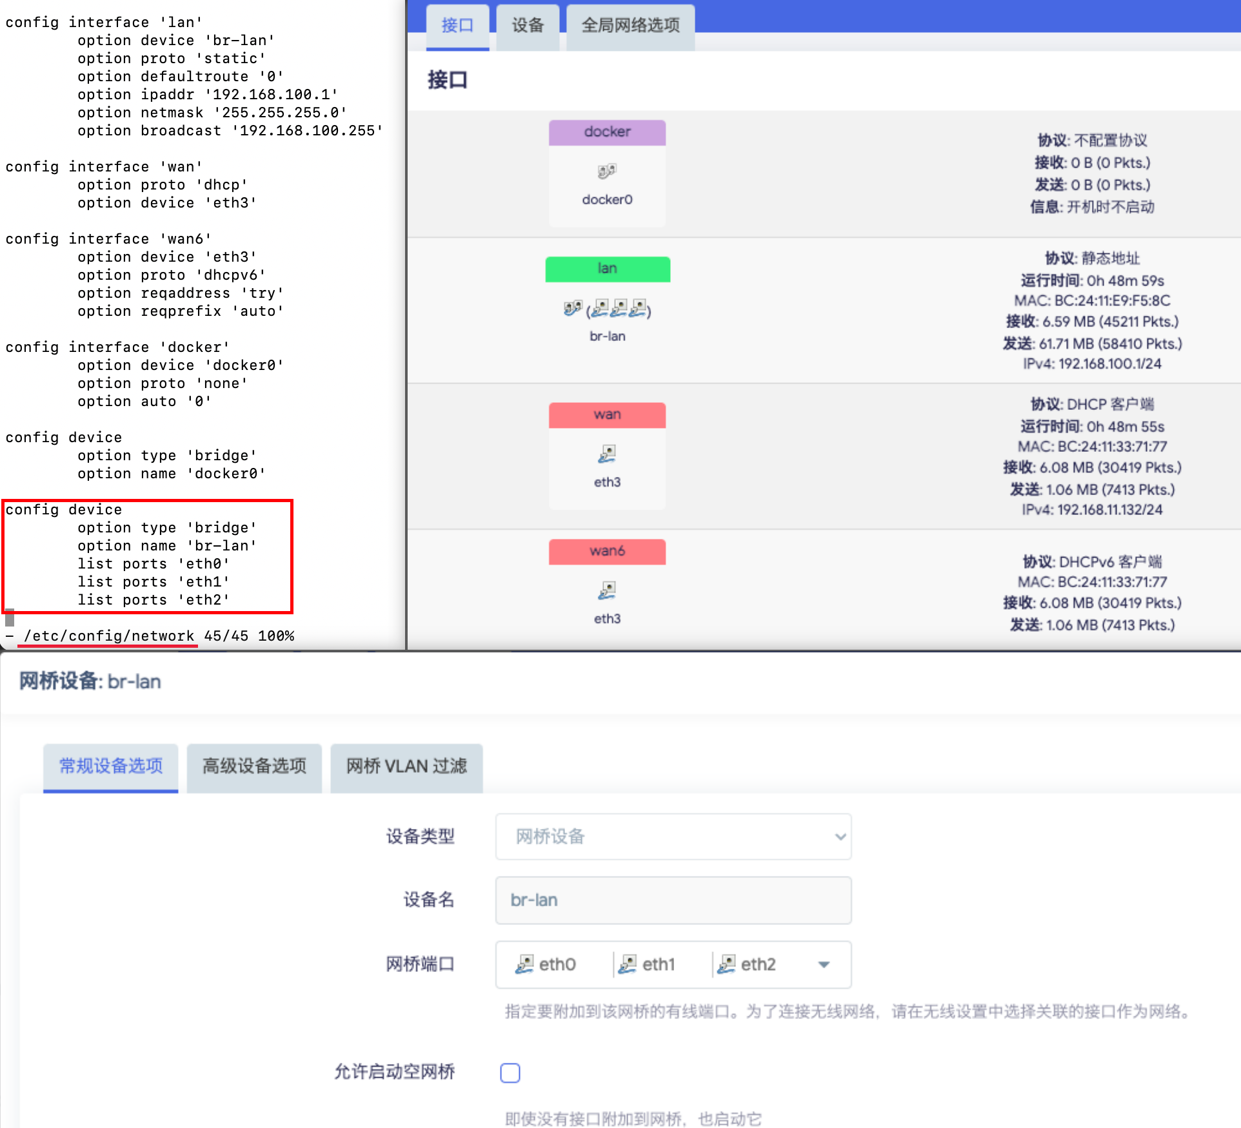The width and height of the screenshot is (1241, 1128).
Task: Click the red wan interface label
Action: point(607,414)
